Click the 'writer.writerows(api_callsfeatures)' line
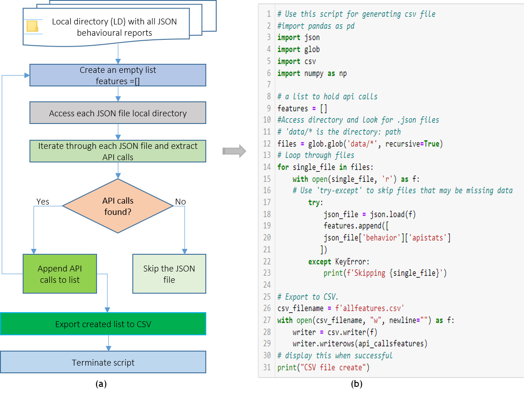The image size is (524, 395). click(360, 343)
